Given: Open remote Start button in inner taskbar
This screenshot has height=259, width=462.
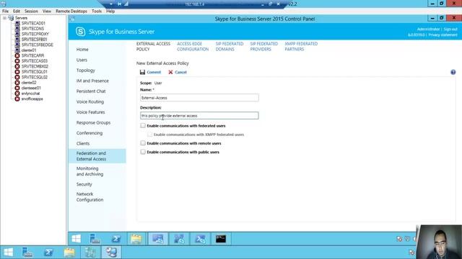Looking at the screenshot, I should point(77,238).
